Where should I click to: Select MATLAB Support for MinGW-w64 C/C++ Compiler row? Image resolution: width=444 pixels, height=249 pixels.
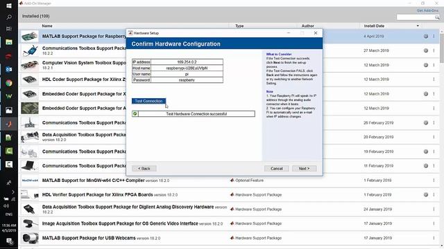230,181
